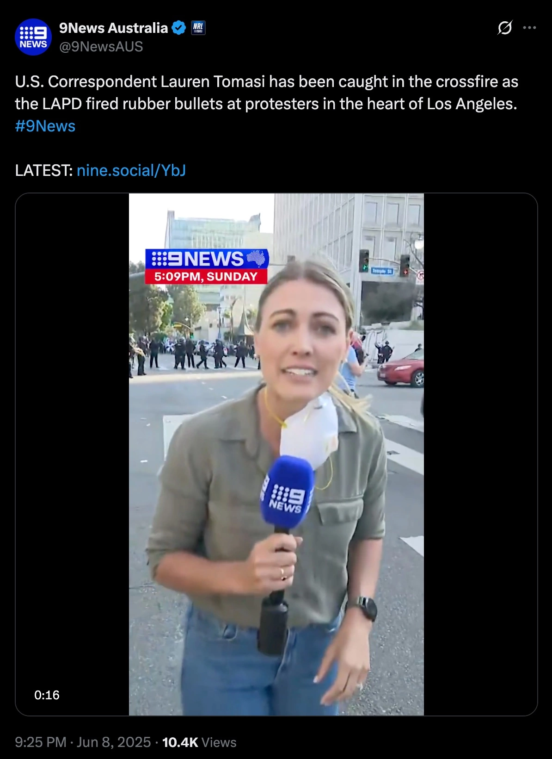This screenshot has height=759, width=552.
Task: Open the three-dot more options menu
Action: pyautogui.click(x=529, y=28)
